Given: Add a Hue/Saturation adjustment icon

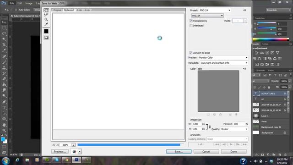Looking at the screenshot, I should pyautogui.click(x=255, y=59).
